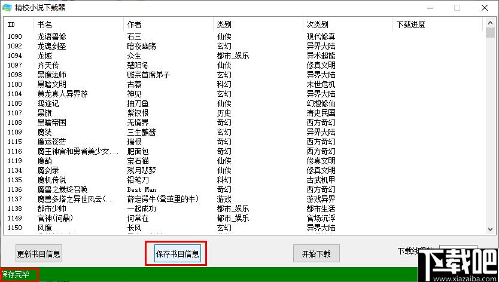
Task: Click the 下载进度 column header
Action: tap(437, 24)
